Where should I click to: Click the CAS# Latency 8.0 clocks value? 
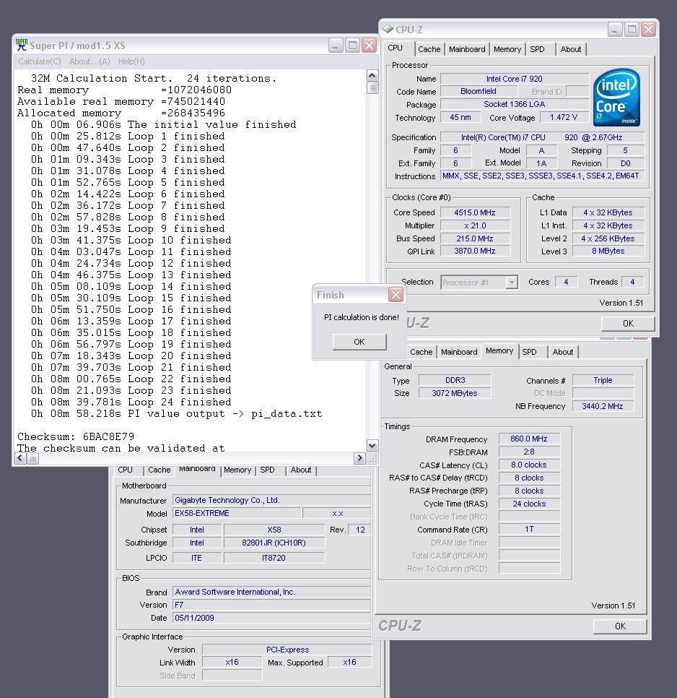tap(529, 465)
